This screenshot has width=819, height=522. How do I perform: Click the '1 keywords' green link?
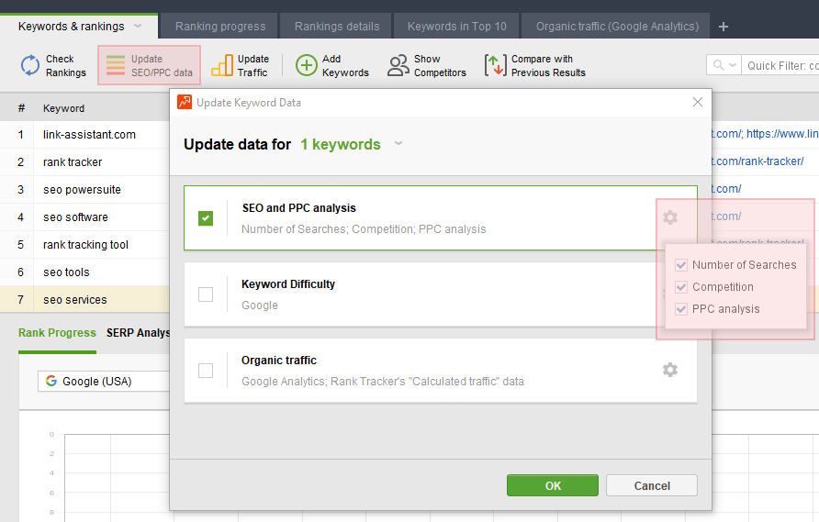click(x=341, y=144)
